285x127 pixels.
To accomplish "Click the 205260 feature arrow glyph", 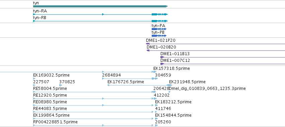I will pyautogui.click(x=156, y=125).
